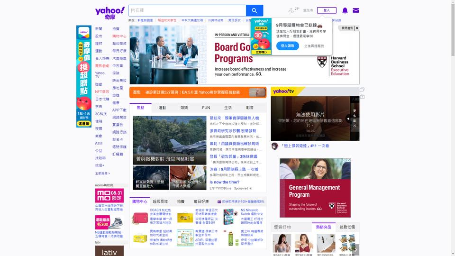The width and height of the screenshot is (455, 256).
Task: Open the 硬起來！國軍實彈驅離無人機 headline
Action: [x=234, y=118]
